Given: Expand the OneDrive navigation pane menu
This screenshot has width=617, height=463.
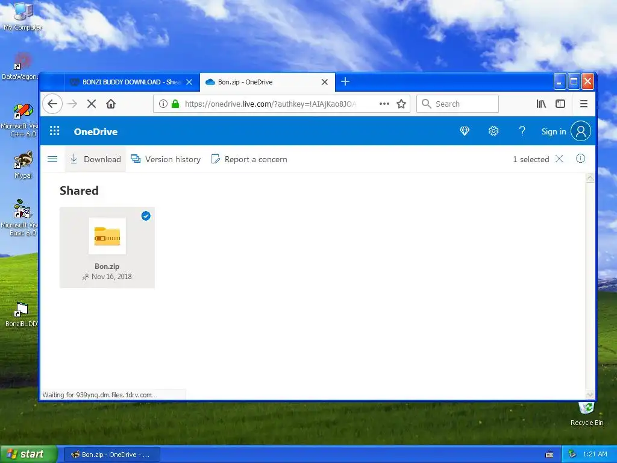Looking at the screenshot, I should click(52, 159).
